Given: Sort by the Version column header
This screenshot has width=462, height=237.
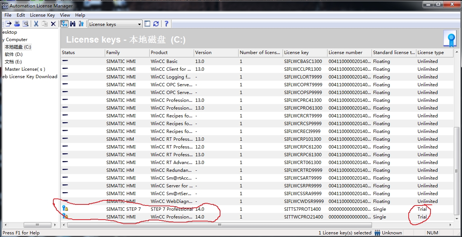Looking at the screenshot, I should [x=216, y=53].
